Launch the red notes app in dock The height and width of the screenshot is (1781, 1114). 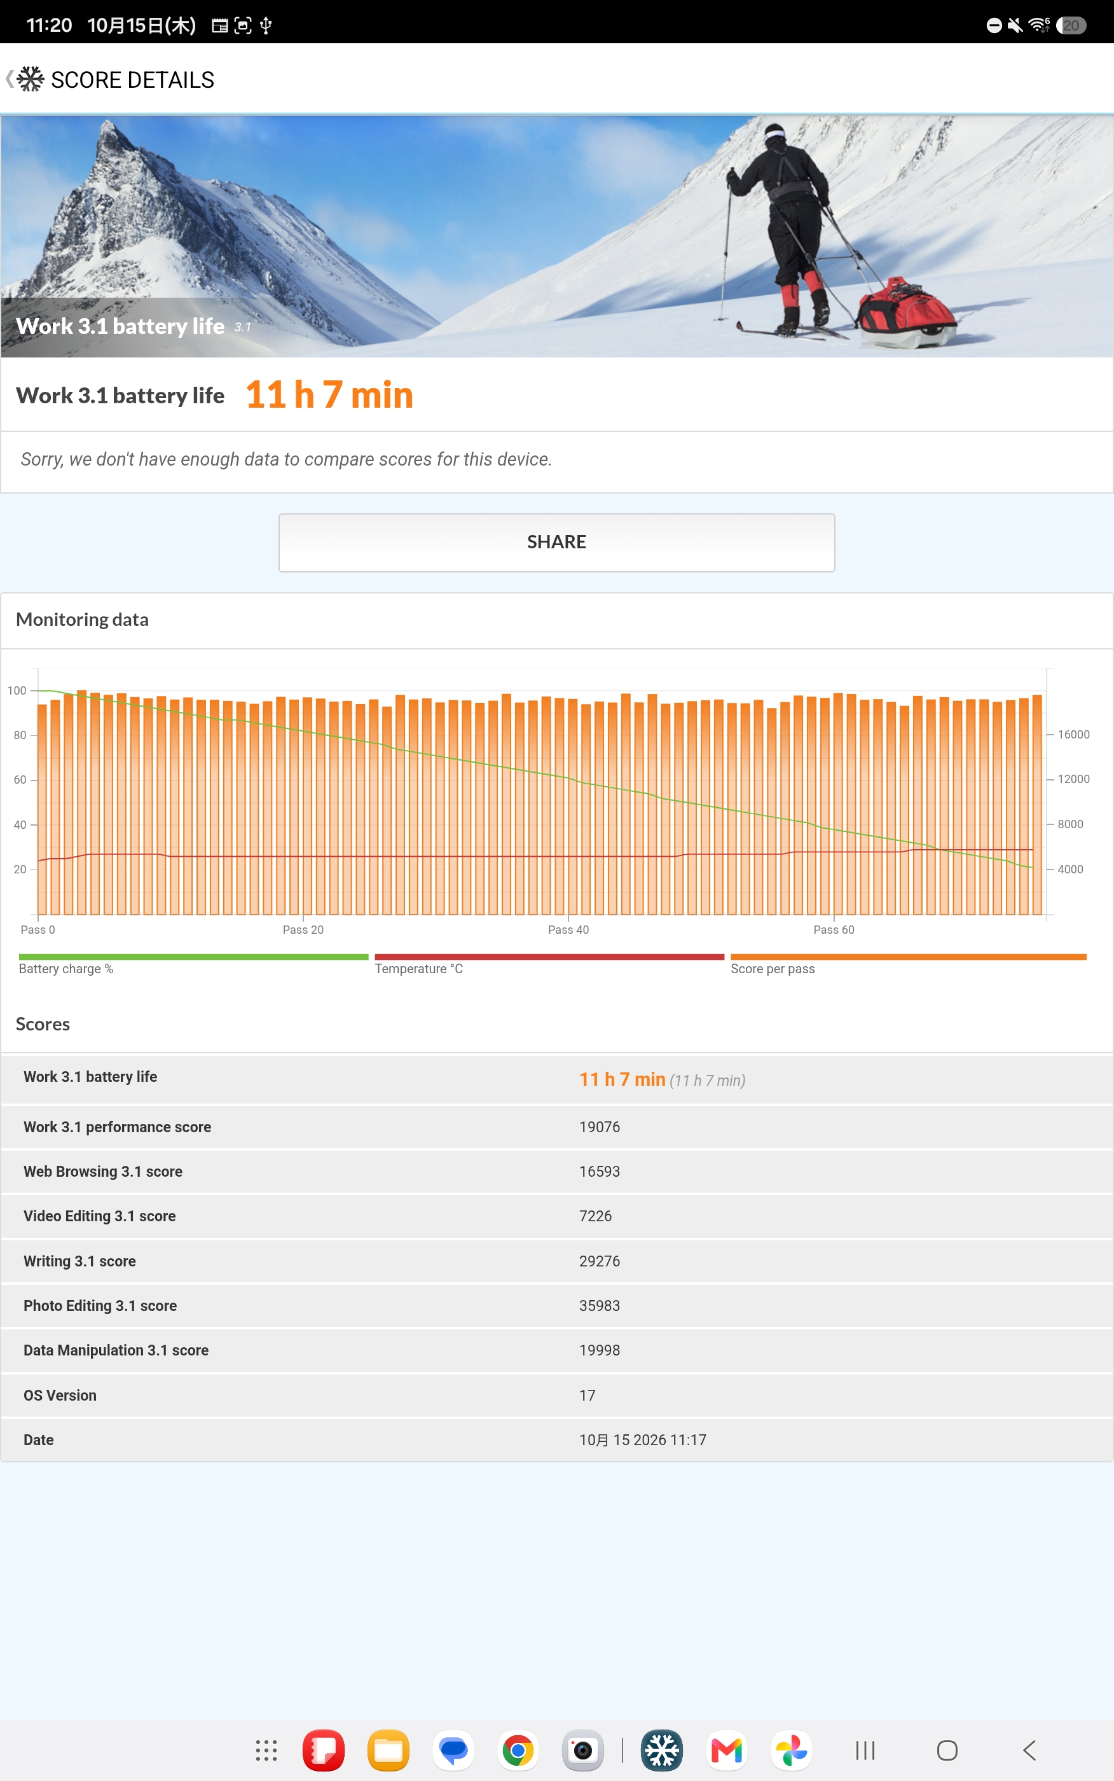[x=324, y=1750]
